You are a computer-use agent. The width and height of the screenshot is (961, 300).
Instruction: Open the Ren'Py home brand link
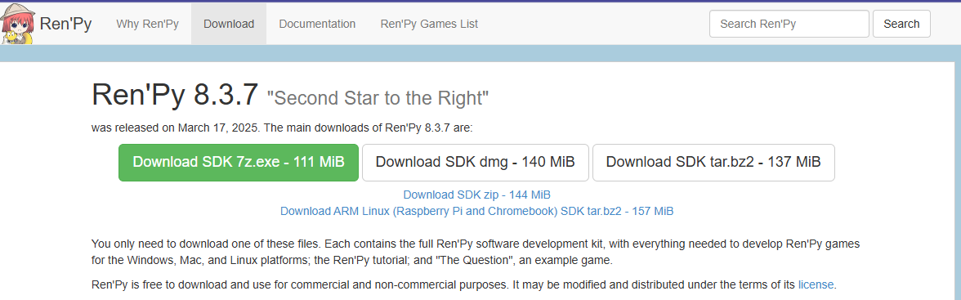(65, 25)
